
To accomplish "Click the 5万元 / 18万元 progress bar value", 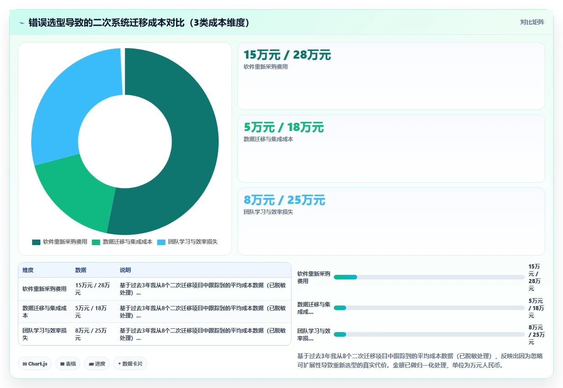I will [x=535, y=308].
